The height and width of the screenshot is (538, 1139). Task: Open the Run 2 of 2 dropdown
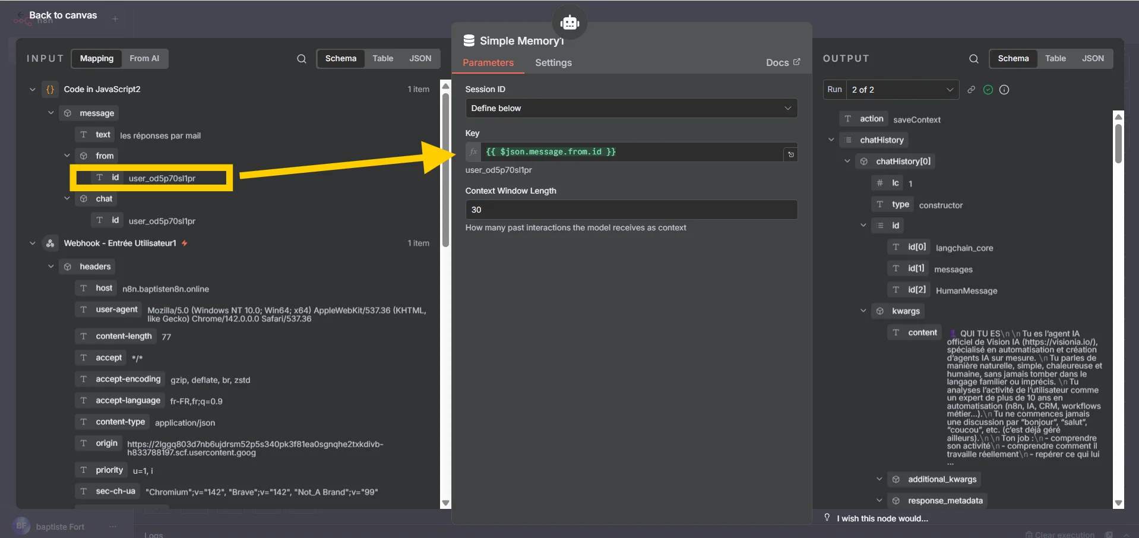tap(903, 90)
